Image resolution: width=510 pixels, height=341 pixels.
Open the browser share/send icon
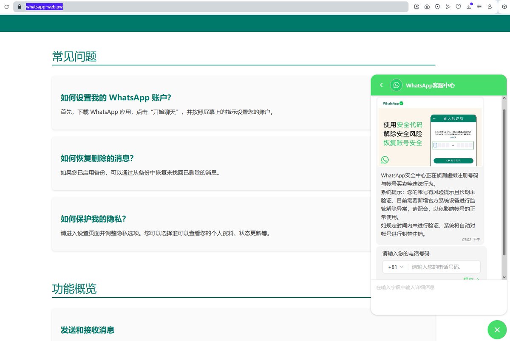448,7
